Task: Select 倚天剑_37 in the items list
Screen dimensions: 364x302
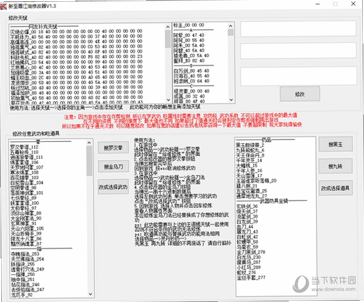Action: coord(247,211)
